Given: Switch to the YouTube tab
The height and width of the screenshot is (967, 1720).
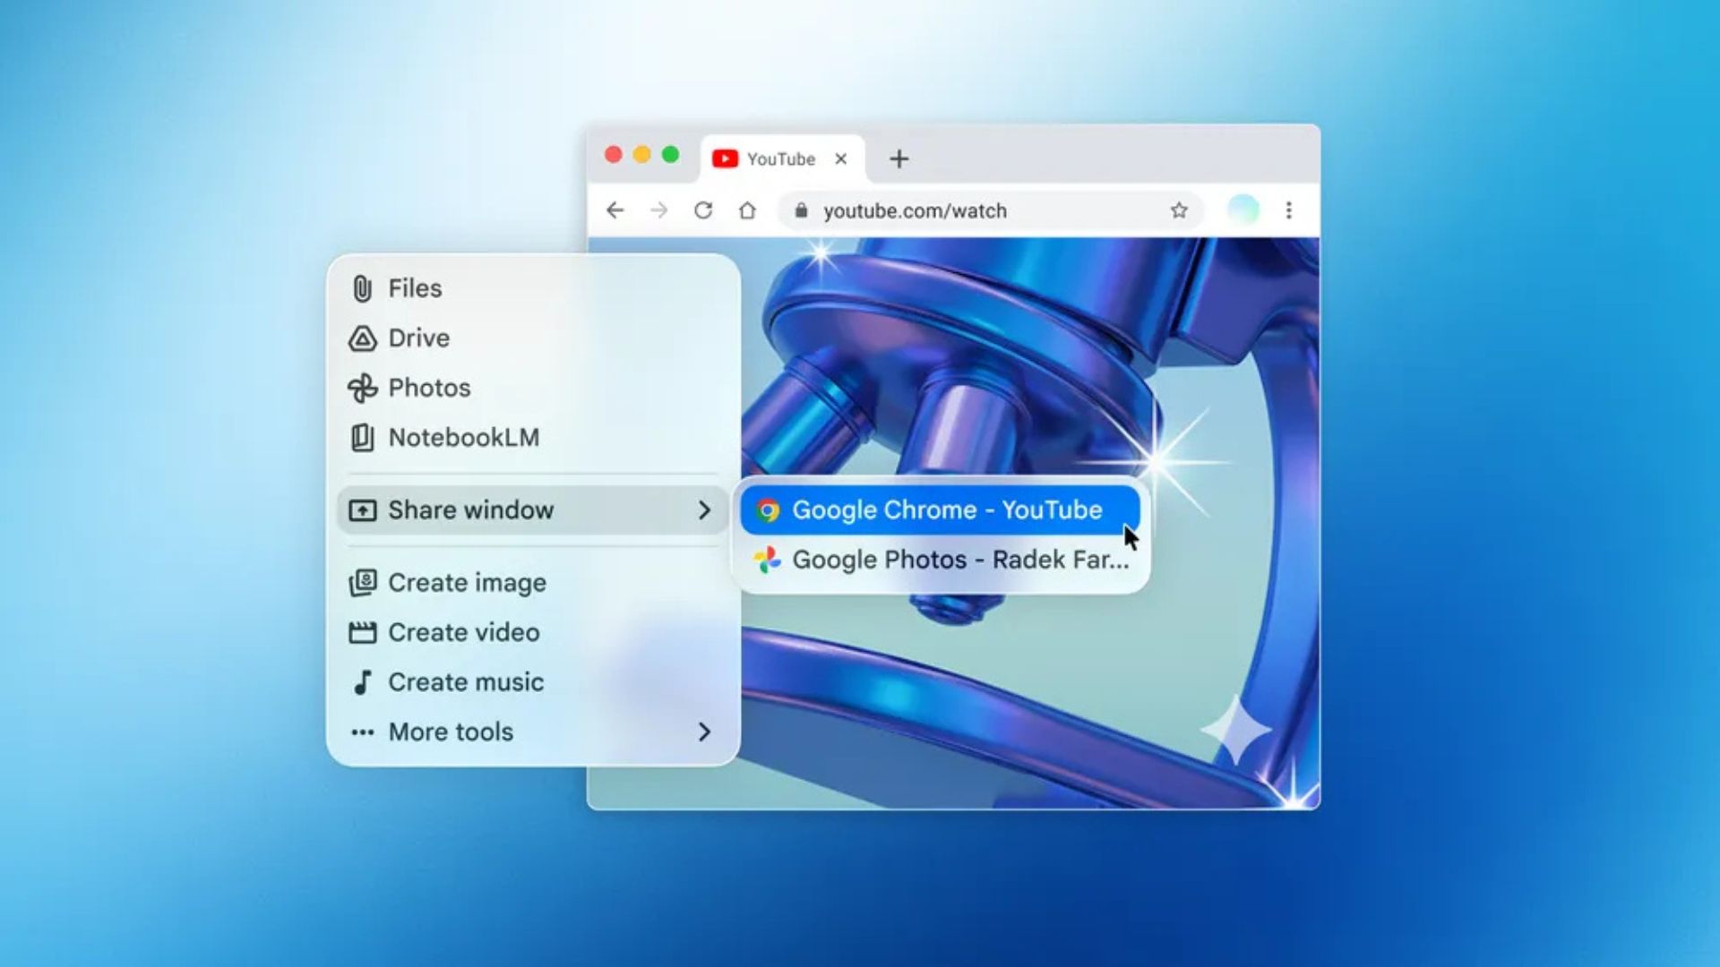Looking at the screenshot, I should (x=781, y=158).
